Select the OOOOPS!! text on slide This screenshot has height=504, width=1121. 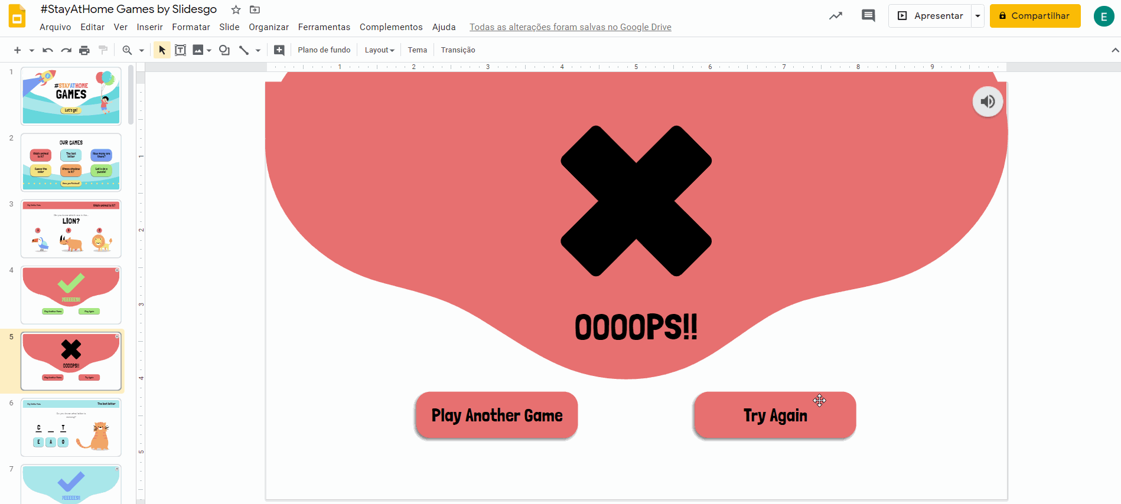coord(636,327)
